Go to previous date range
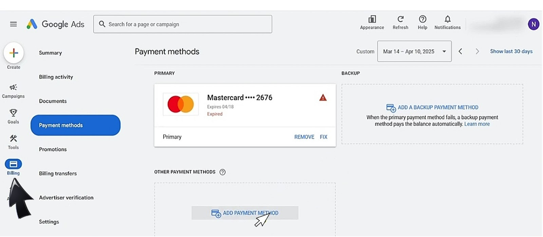The width and height of the screenshot is (543, 237). click(460, 51)
